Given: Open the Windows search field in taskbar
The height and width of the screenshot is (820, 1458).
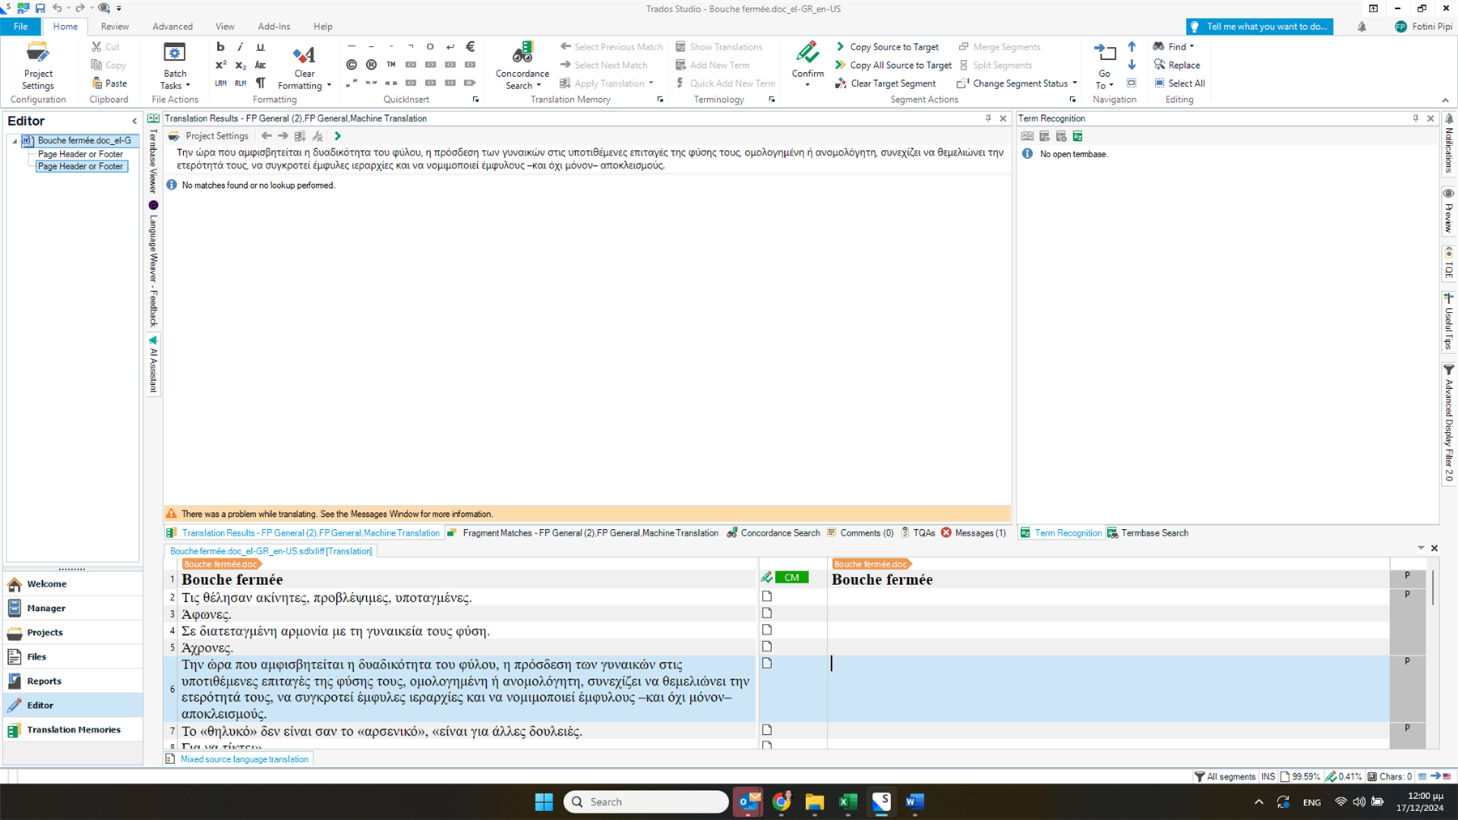Looking at the screenshot, I should tap(646, 801).
